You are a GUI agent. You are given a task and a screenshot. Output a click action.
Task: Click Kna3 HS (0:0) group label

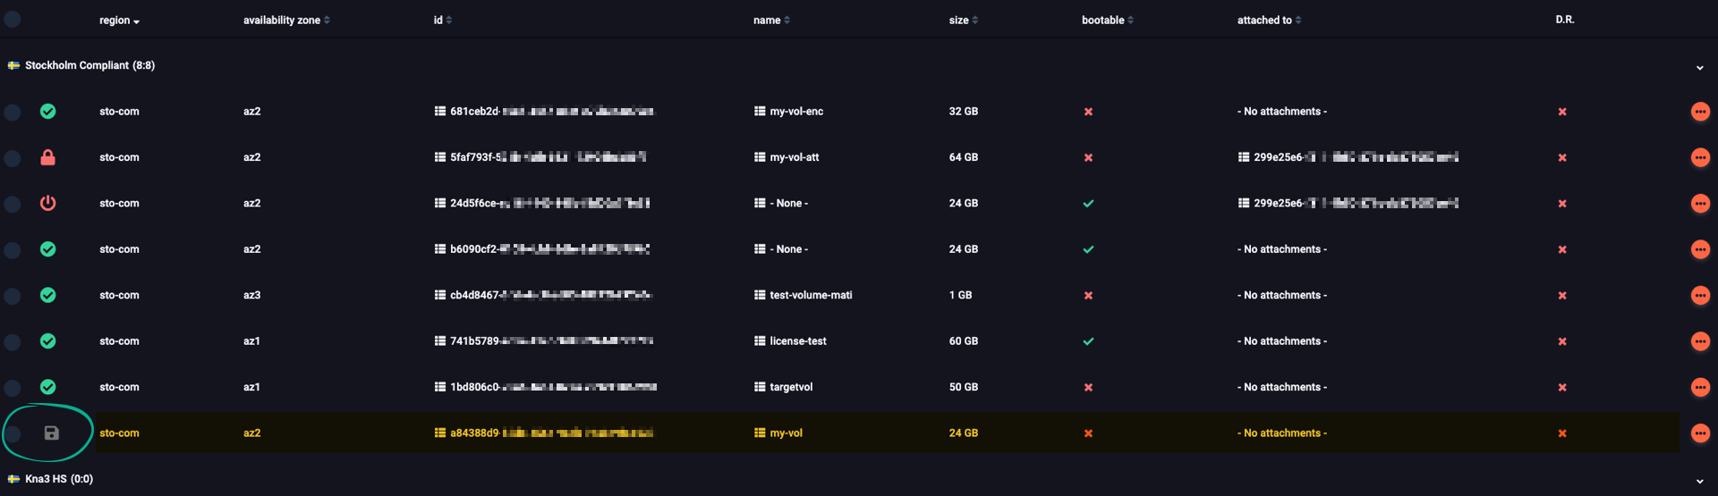tap(59, 479)
